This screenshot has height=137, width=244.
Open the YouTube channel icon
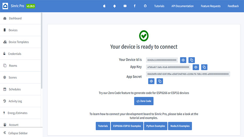[125, 6]
